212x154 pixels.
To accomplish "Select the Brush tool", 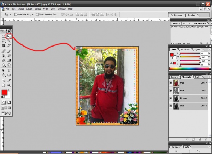I will pyautogui.click(x=9, y=51).
